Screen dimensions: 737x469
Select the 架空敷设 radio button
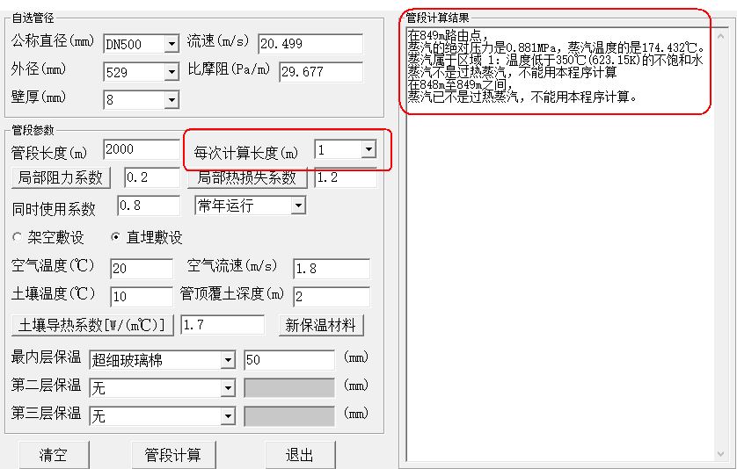click(x=18, y=238)
